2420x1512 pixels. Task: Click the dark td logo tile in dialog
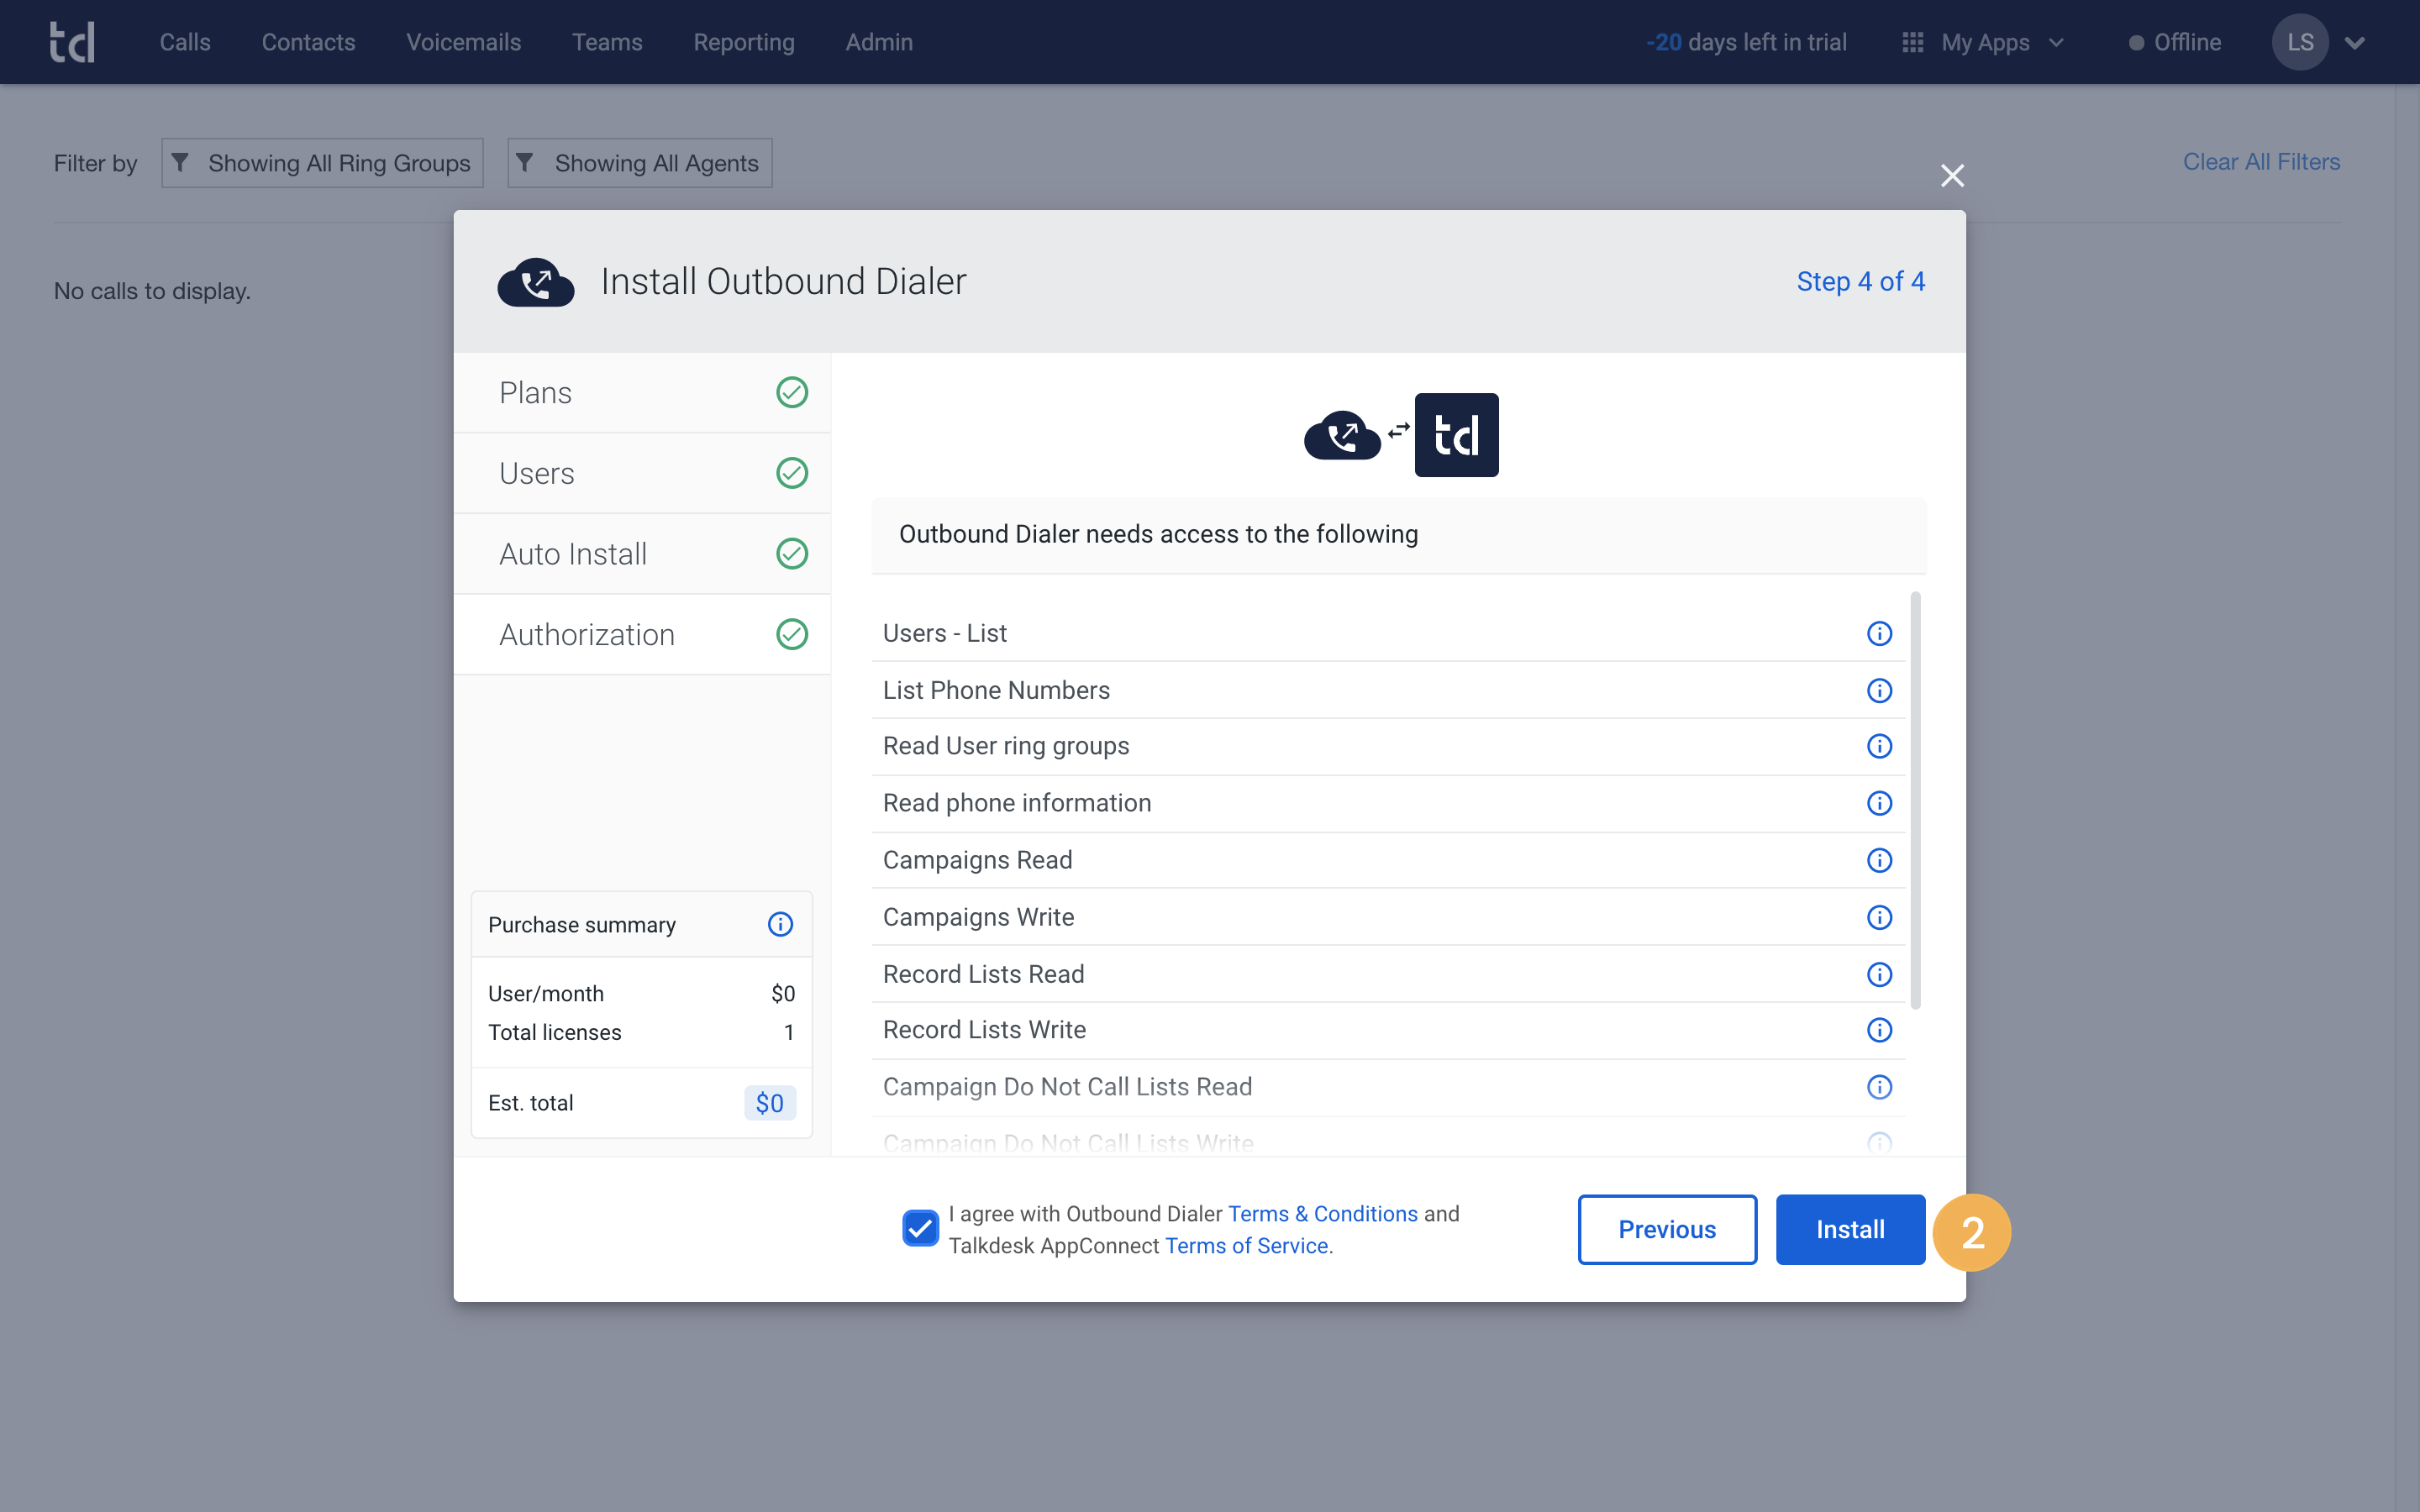(1456, 435)
